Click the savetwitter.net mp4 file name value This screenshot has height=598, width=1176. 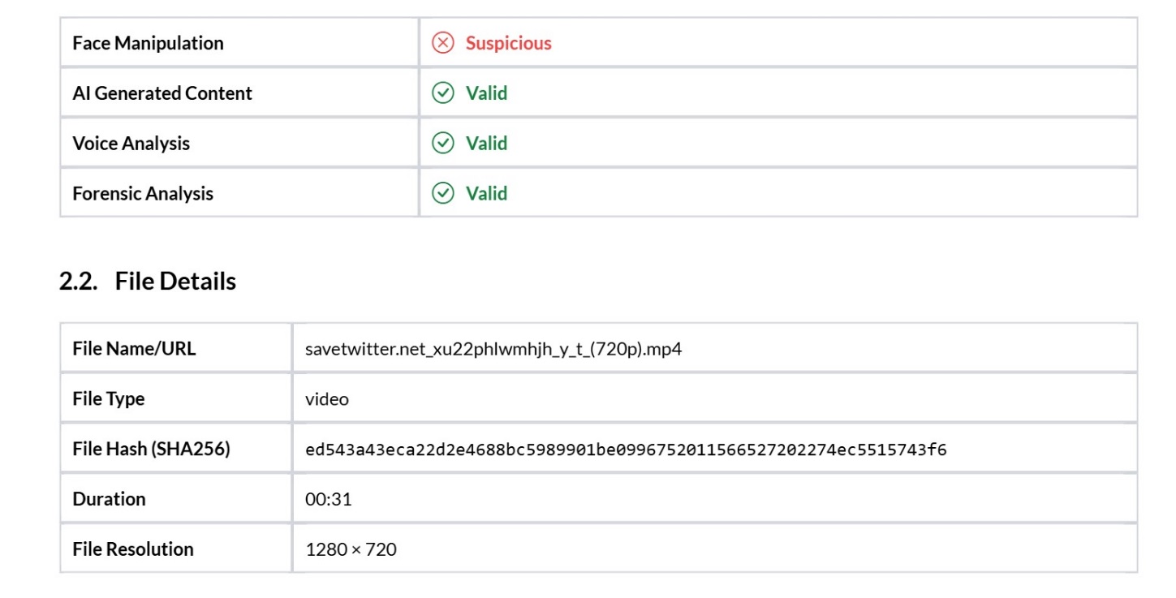[x=493, y=349]
